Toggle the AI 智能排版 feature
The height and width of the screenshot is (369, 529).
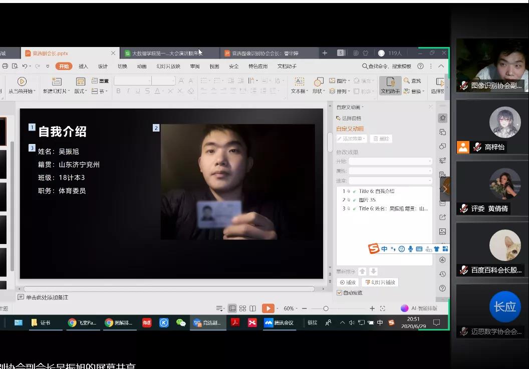[419, 308]
